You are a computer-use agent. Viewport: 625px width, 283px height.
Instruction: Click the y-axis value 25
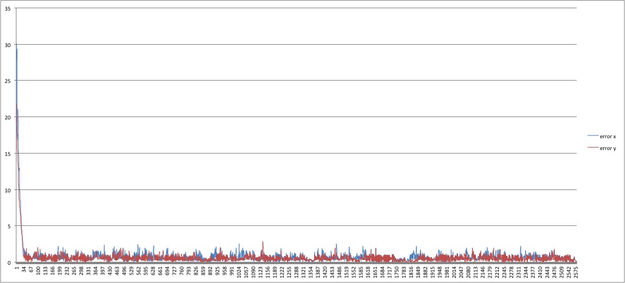pos(8,81)
